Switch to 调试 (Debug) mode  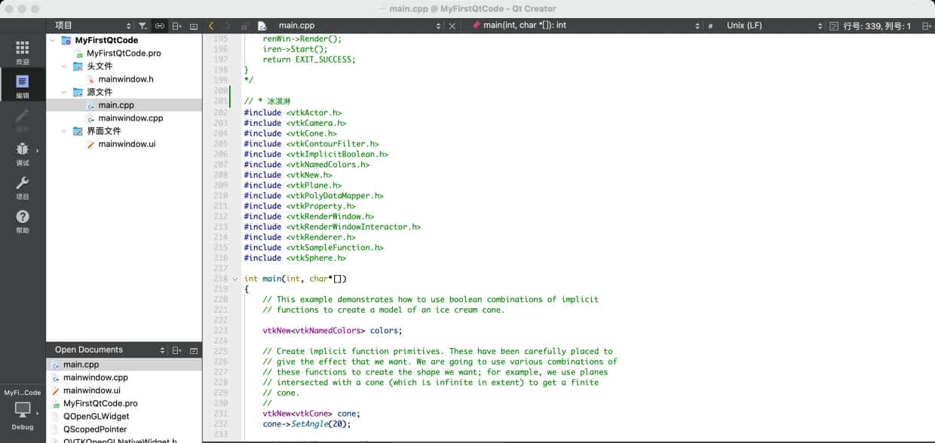[x=22, y=154]
